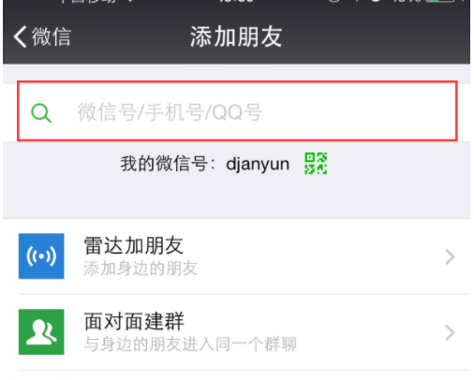
Task: Click the green magnifier search icon
Action: 41,113
